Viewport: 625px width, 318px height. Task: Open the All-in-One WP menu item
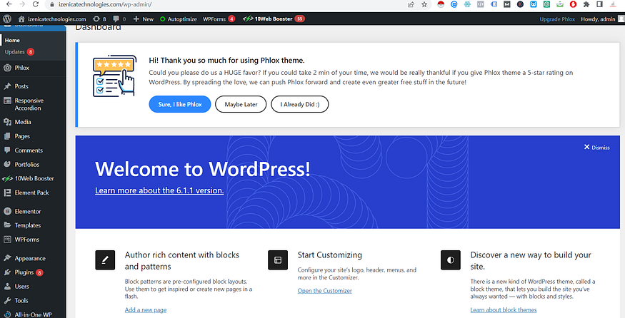(33, 314)
